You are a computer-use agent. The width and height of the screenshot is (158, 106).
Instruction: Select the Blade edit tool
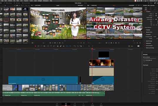pos(44,46)
